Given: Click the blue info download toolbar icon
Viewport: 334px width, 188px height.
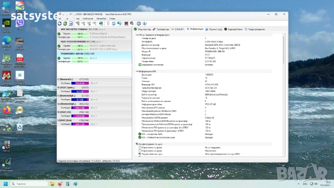Looking at the screenshot, I should pyautogui.click(x=145, y=23).
